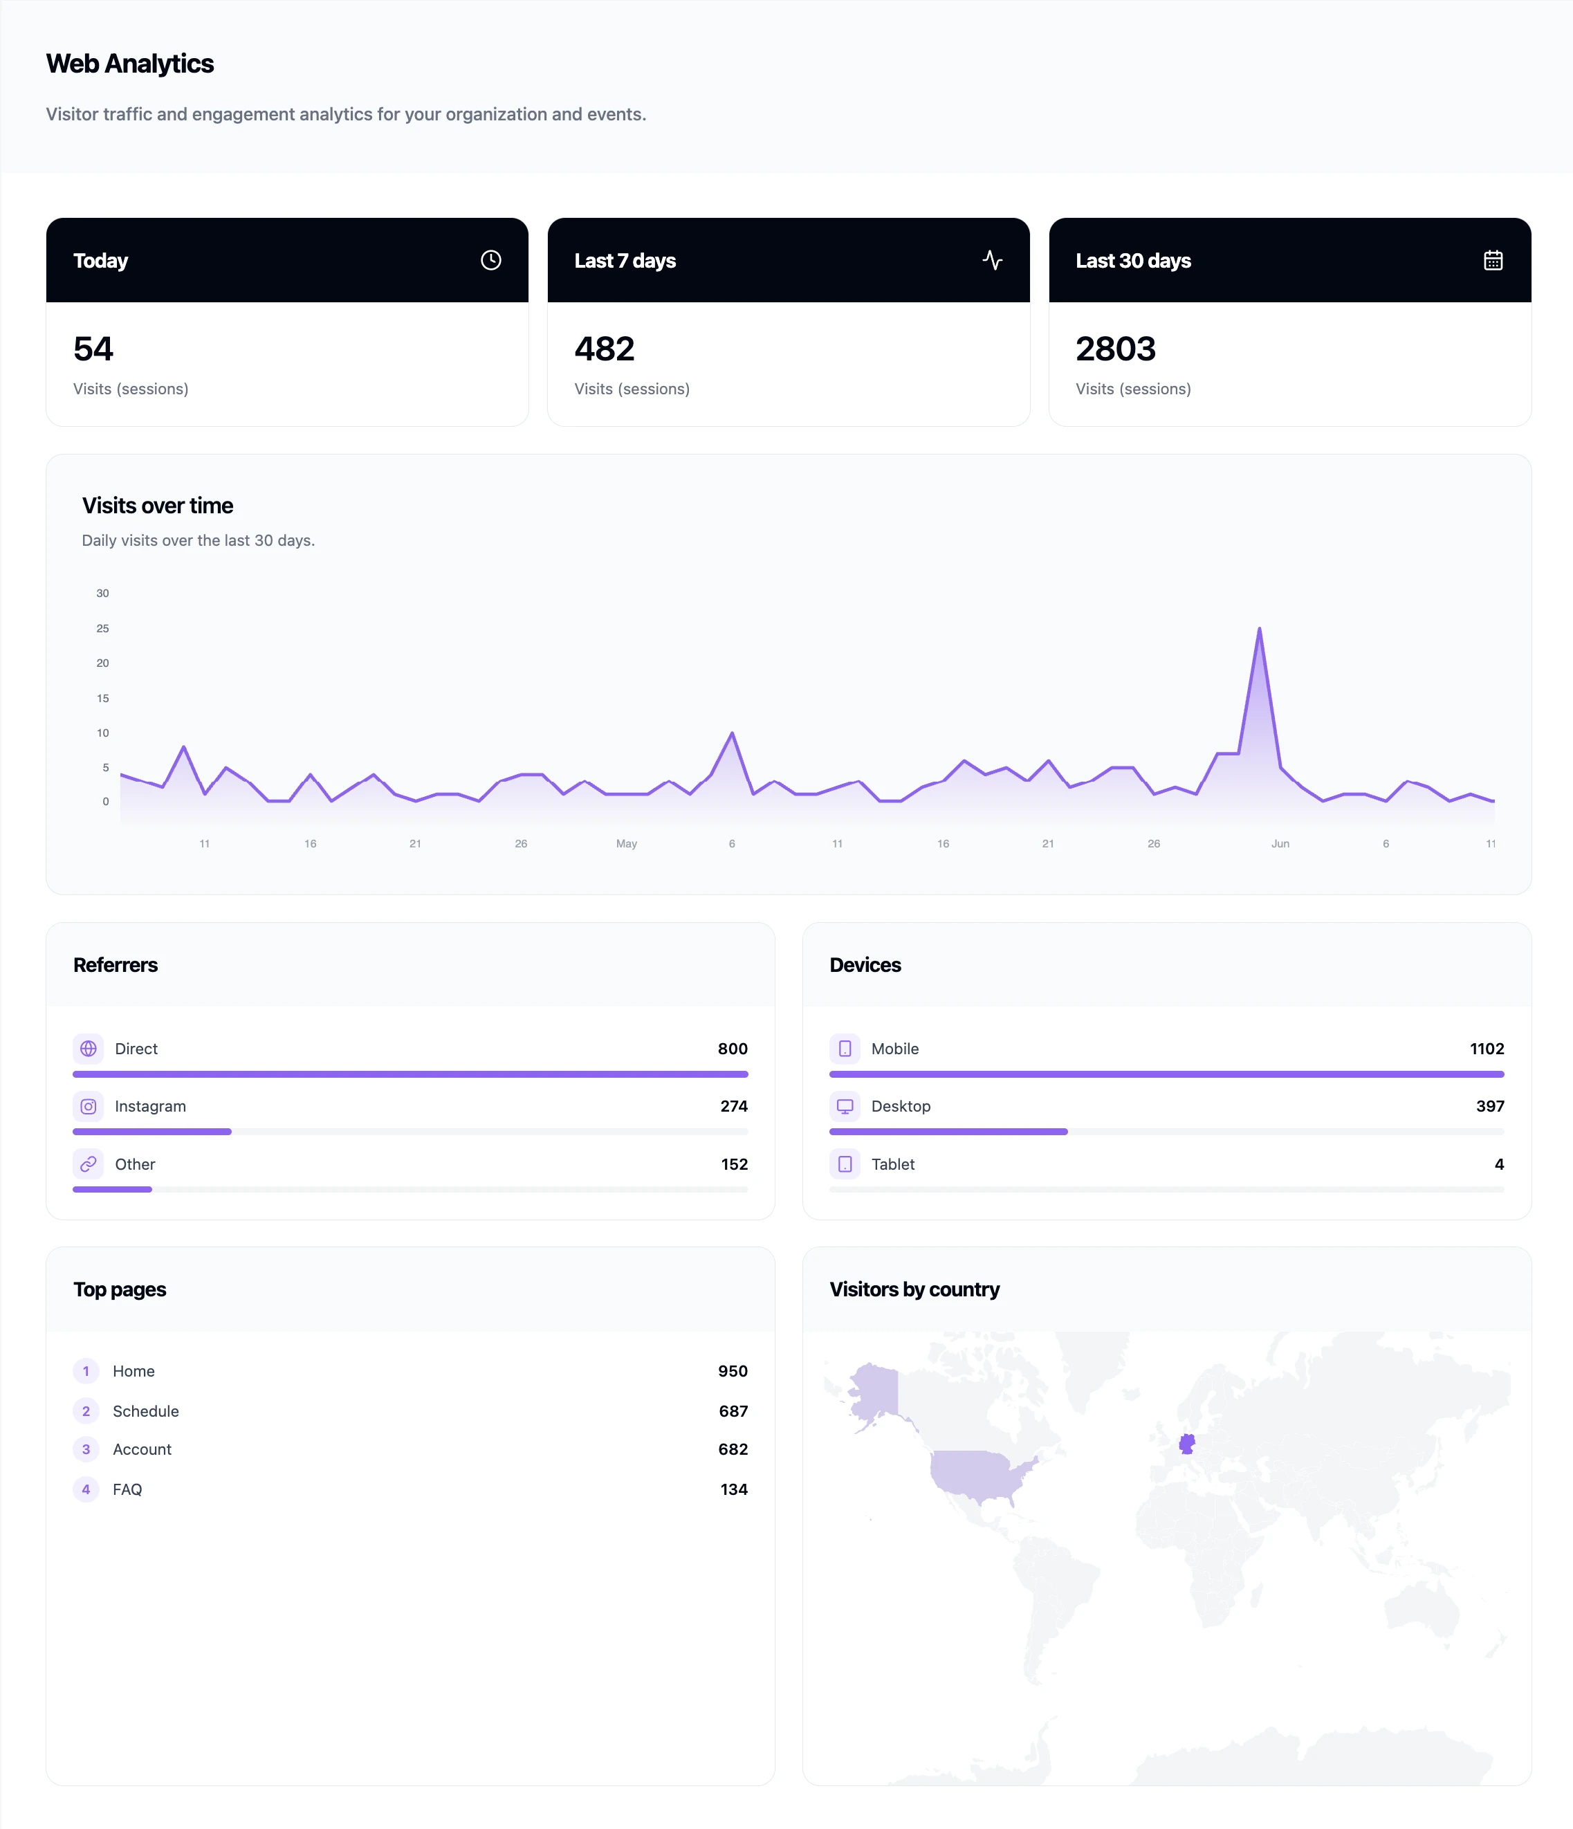Click the Other referrer label
The height and width of the screenshot is (1829, 1573).
click(135, 1164)
